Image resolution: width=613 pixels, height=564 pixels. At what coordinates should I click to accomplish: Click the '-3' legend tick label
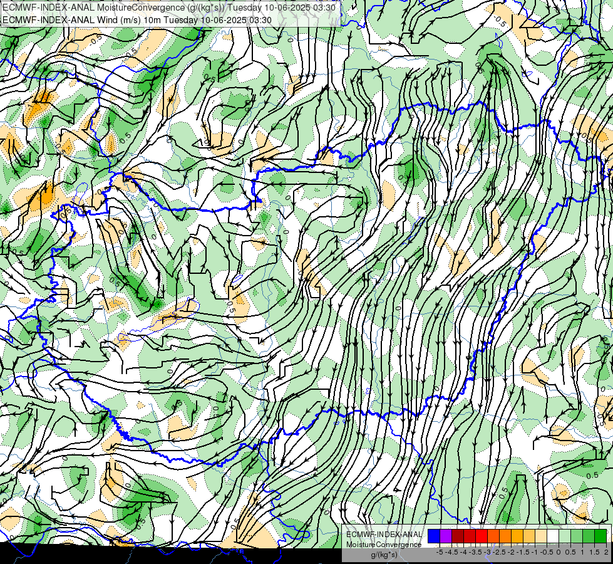487,552
